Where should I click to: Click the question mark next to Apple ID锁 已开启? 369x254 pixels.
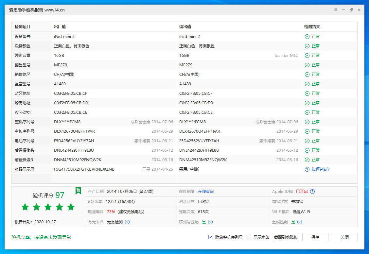pos(313,192)
